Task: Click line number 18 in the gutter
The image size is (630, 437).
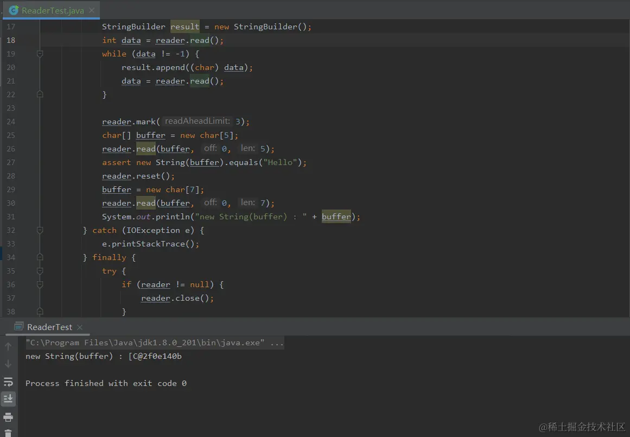Action: tap(11, 40)
